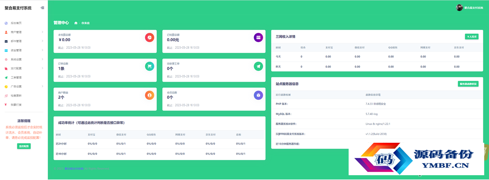Viewport: 489px width, 180px height.
Task: Click the 监控配置 green button
Action: (x=24, y=146)
